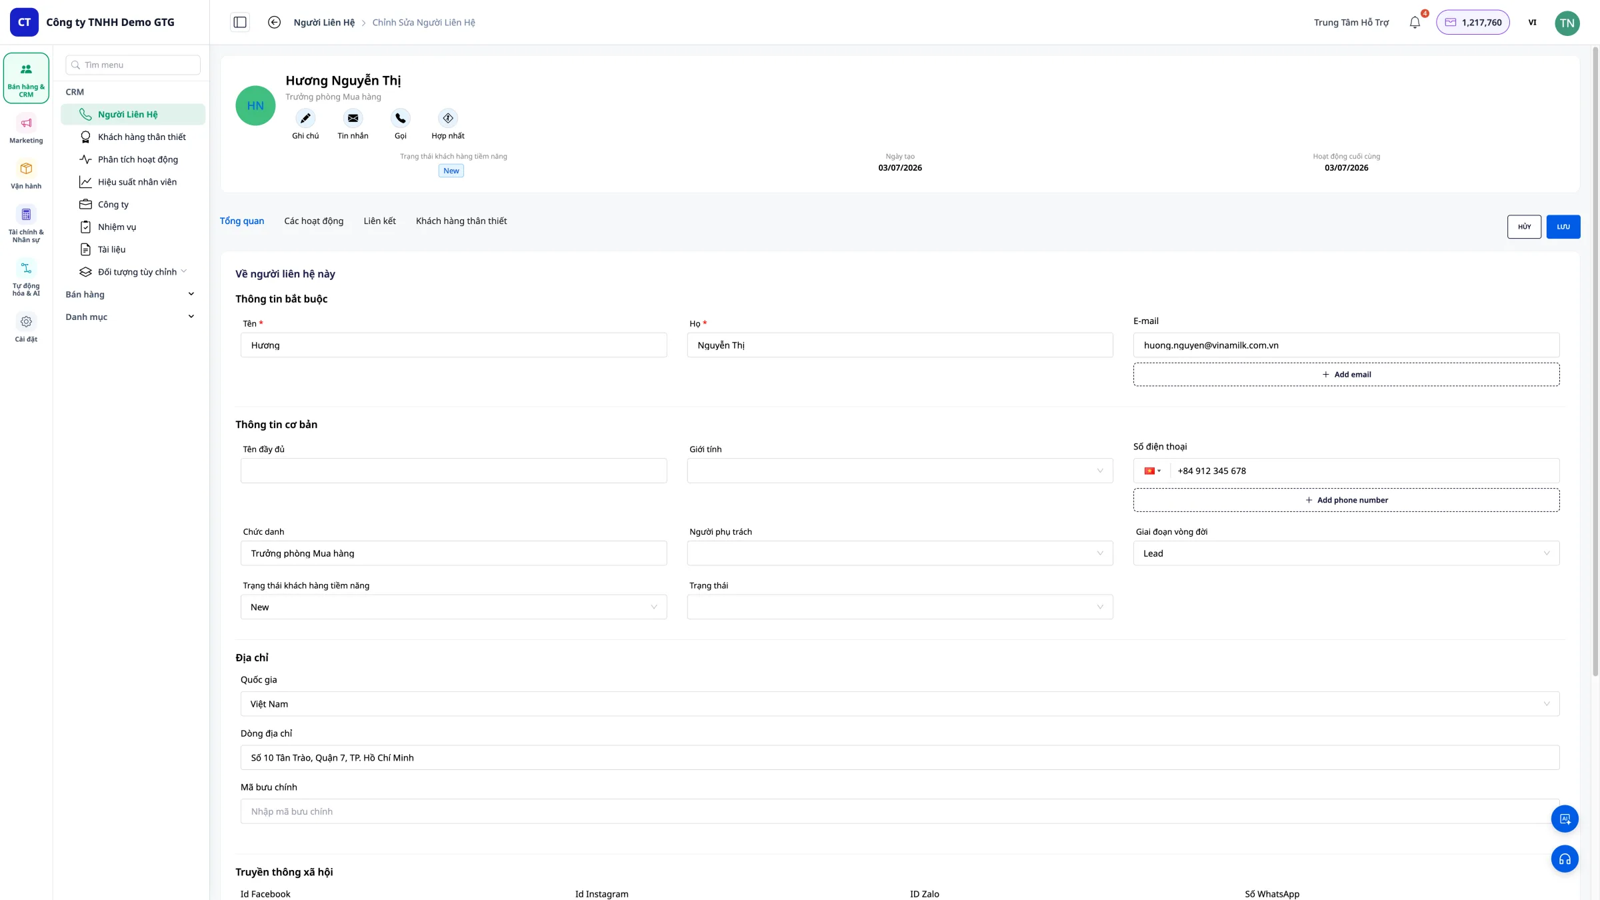Switch language via VI
This screenshot has height=900, width=1600.
click(1532, 22)
